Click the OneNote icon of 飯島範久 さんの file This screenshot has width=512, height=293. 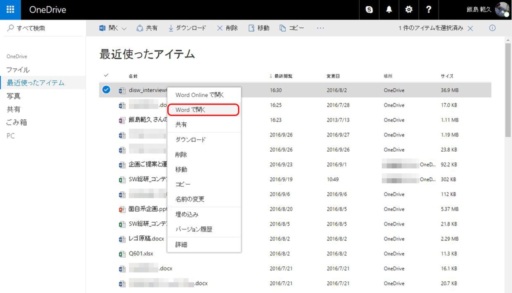point(122,120)
